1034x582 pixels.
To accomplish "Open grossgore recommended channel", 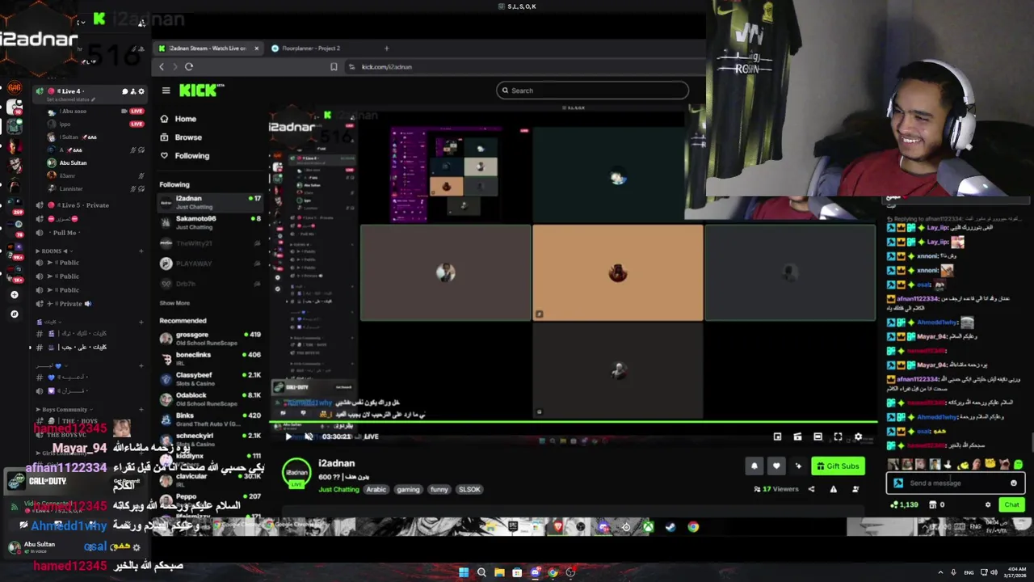I will [210, 338].
